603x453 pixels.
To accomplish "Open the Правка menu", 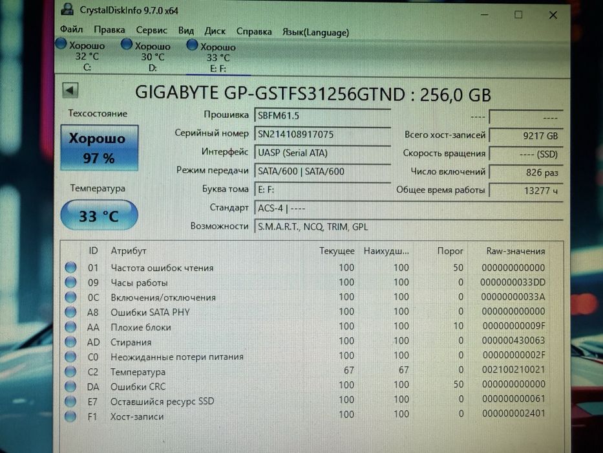I will click(x=109, y=30).
